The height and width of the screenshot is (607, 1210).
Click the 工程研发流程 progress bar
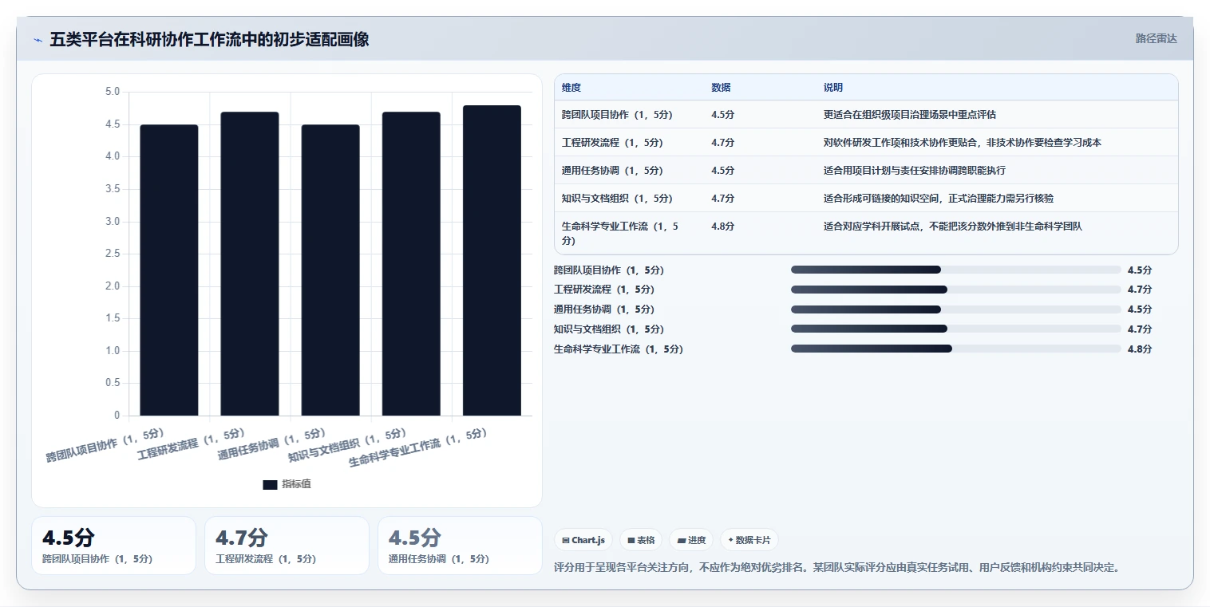point(956,290)
